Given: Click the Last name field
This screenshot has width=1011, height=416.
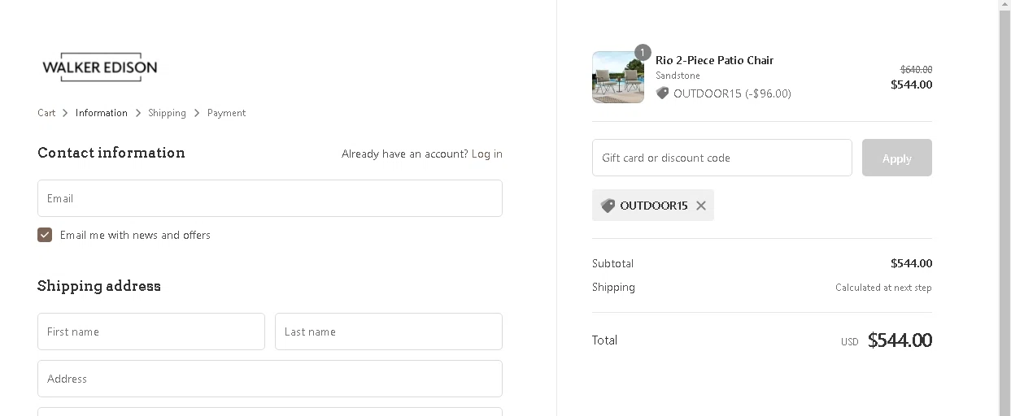Looking at the screenshot, I should (388, 331).
